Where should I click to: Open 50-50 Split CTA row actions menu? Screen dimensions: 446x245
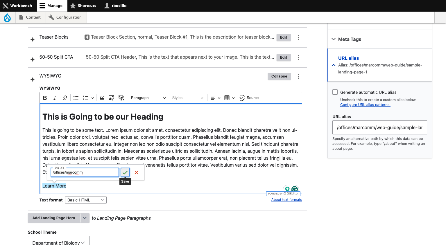[x=298, y=57]
